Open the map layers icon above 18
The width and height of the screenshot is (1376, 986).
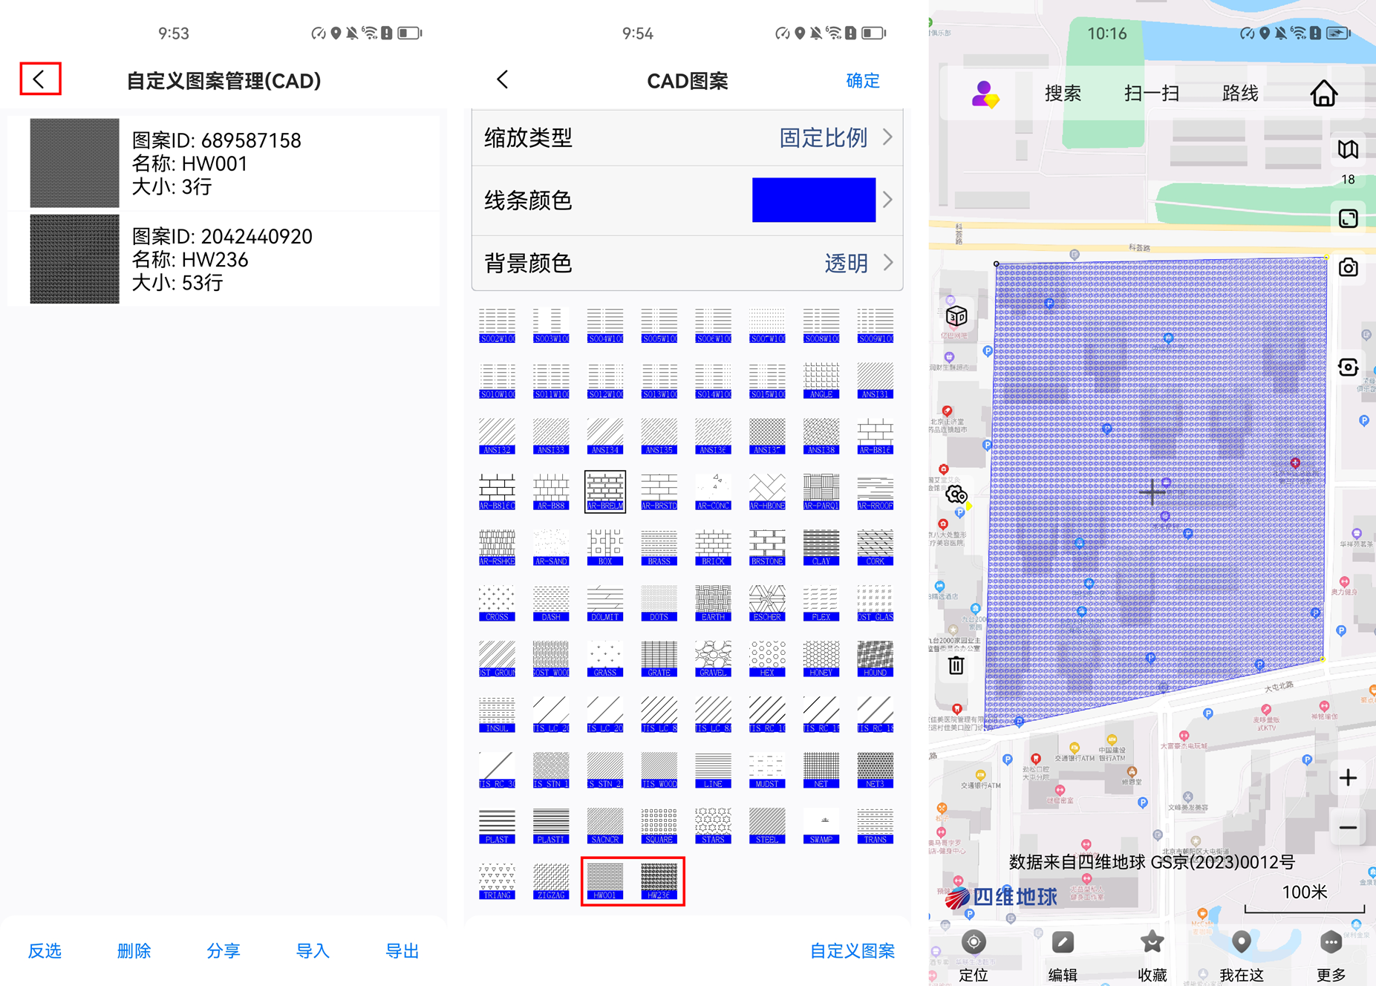pyautogui.click(x=1348, y=149)
